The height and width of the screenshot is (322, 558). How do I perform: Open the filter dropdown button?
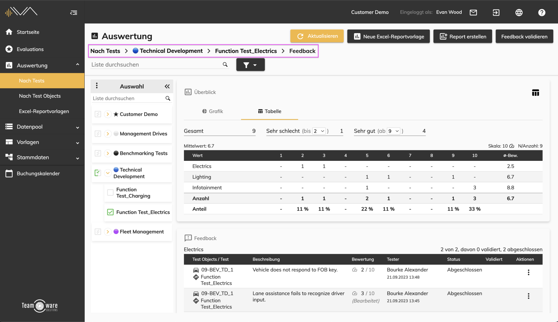(250, 65)
